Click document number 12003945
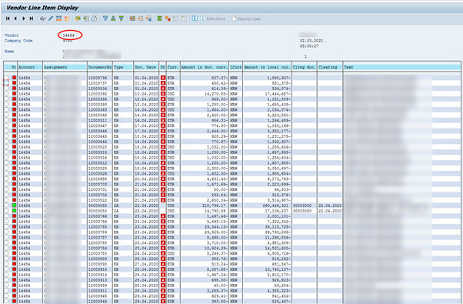 [98, 296]
